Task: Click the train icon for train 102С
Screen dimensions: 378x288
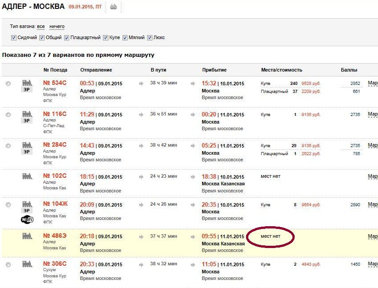Action: coord(27,176)
